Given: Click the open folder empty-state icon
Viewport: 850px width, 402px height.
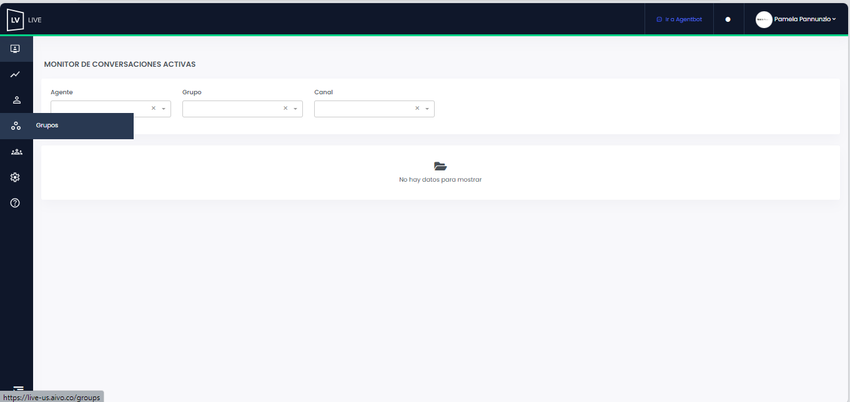Looking at the screenshot, I should tap(440, 166).
